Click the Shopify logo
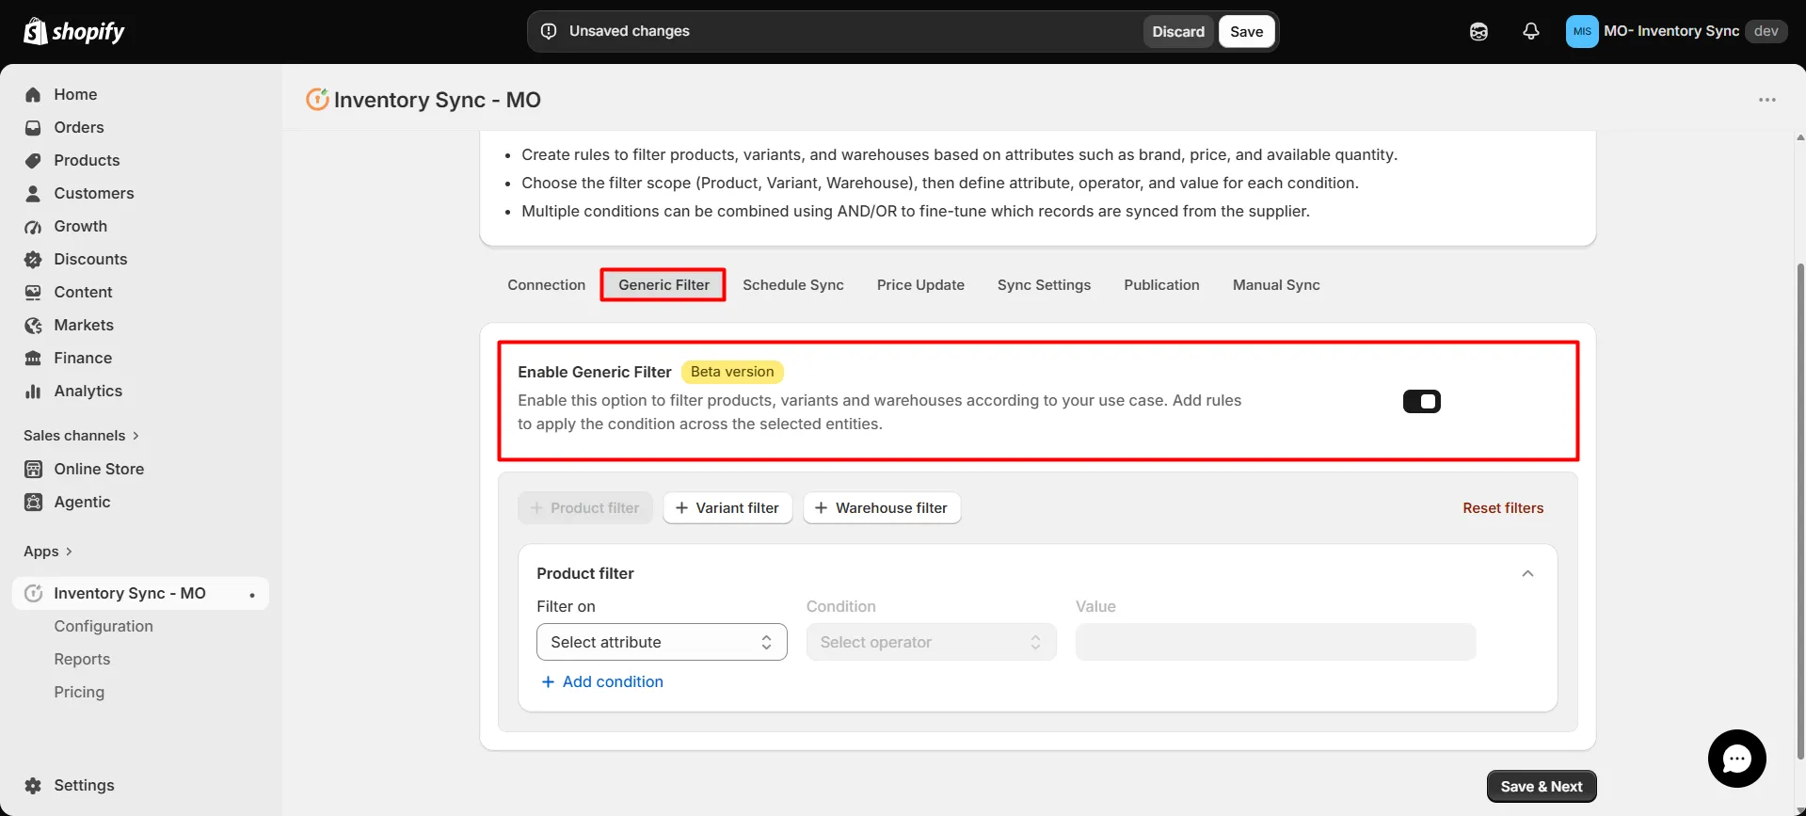Image resolution: width=1806 pixels, height=816 pixels. pos(73,31)
